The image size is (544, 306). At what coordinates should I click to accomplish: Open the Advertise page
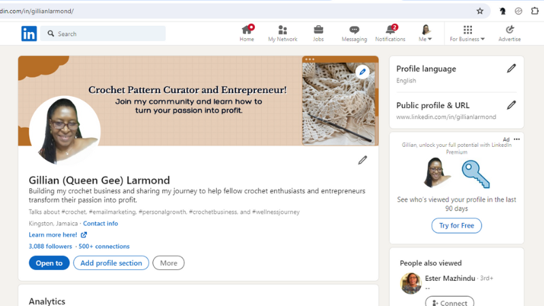509,33
